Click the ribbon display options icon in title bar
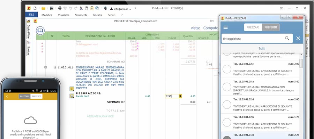This screenshot has width=314, height=139. [282, 8]
